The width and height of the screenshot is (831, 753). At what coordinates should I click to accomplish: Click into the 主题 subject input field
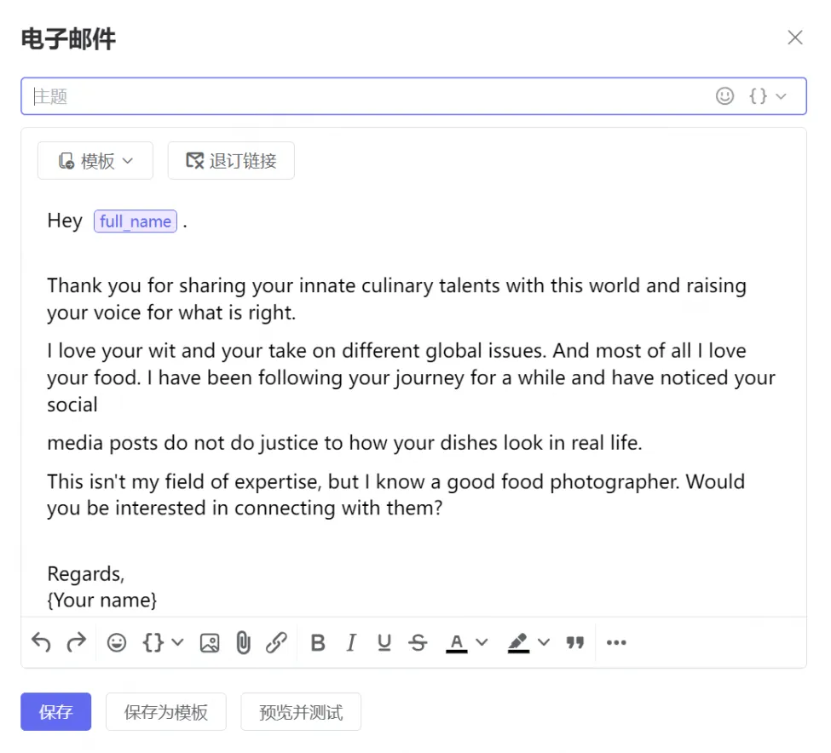(x=366, y=96)
